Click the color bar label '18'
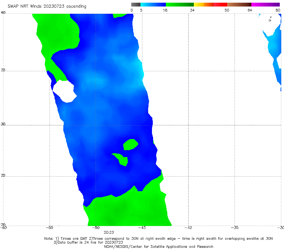 (x=165, y=10)
